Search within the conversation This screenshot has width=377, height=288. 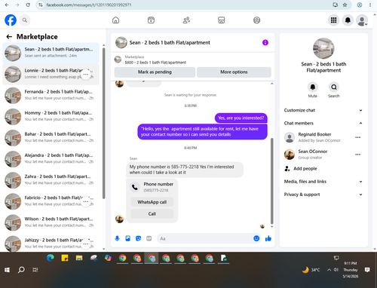334,87
